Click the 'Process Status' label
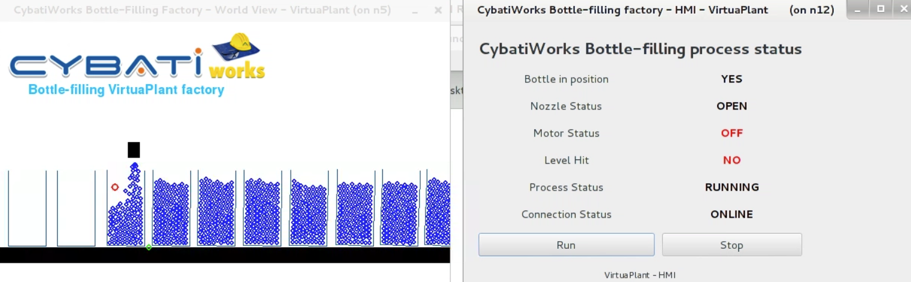The height and width of the screenshot is (282, 911). coord(566,188)
